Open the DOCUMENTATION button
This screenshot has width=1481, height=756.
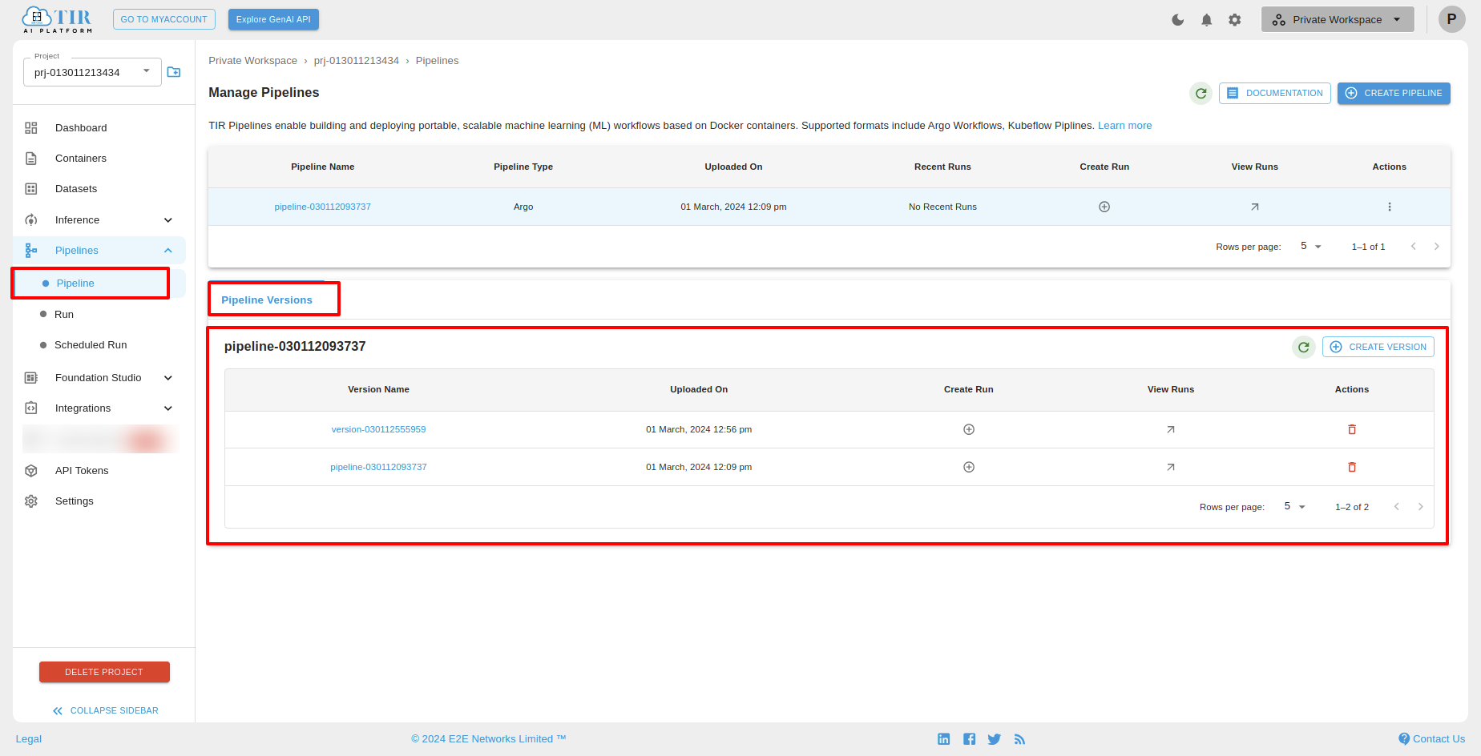(x=1275, y=94)
